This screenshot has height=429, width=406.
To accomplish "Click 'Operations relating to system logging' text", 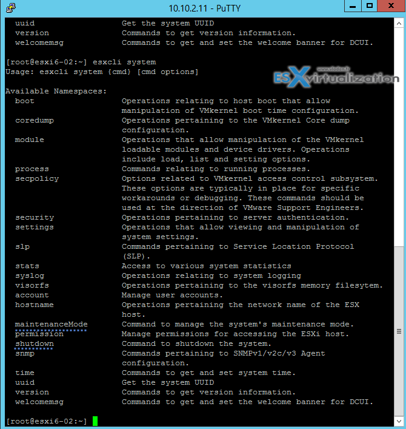I will coord(211,275).
